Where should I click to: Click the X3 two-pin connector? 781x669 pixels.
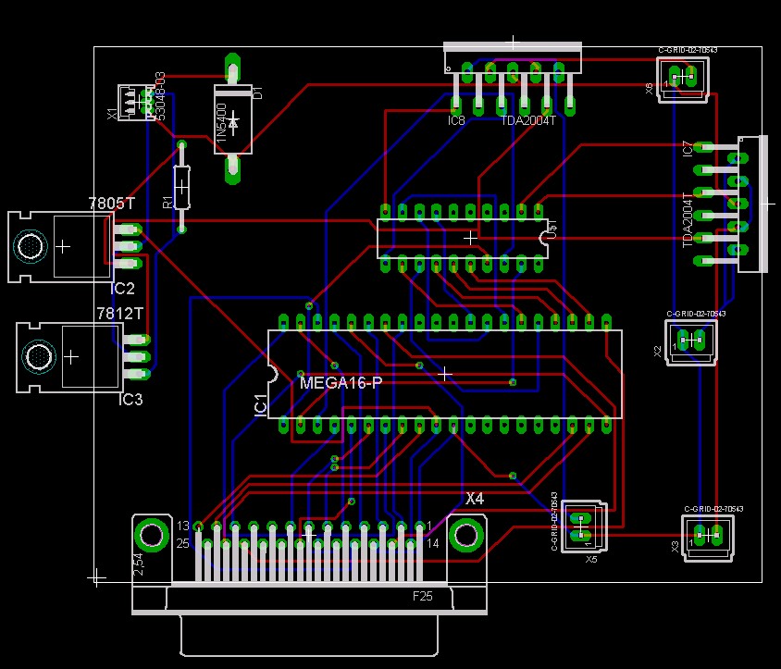coord(708,536)
